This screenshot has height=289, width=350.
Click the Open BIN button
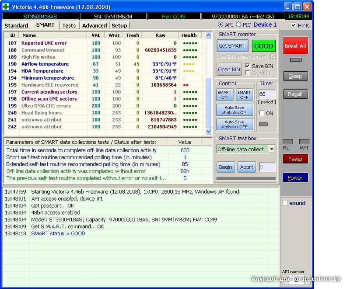(229, 70)
